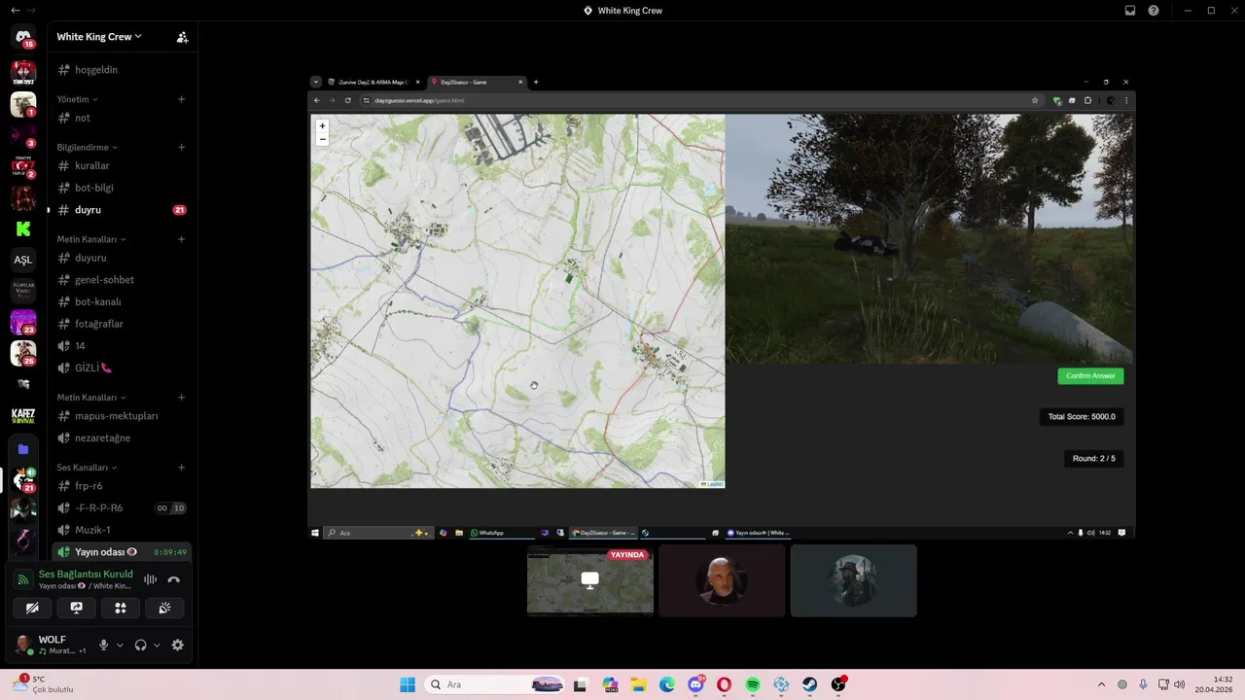Open new tab in streamed browser
The image size is (1245, 700).
(x=536, y=83)
